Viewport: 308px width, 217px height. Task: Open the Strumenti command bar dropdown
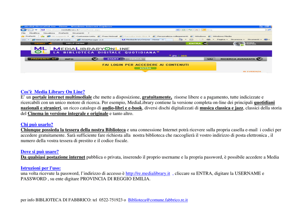(x=254, y=40)
